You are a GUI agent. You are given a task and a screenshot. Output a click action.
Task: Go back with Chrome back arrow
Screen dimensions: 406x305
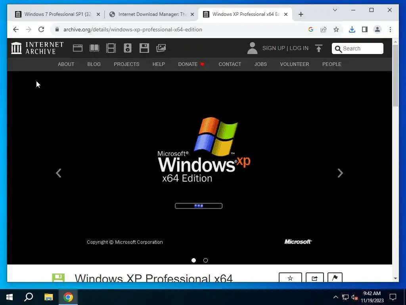16,29
